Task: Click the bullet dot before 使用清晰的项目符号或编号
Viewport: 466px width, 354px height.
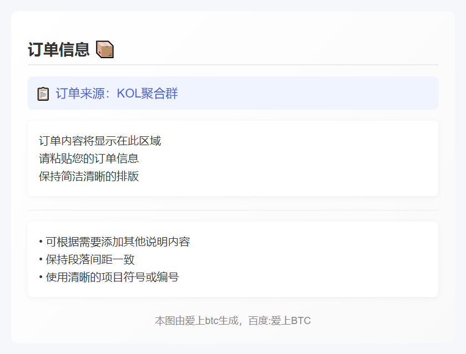Action: [x=41, y=278]
